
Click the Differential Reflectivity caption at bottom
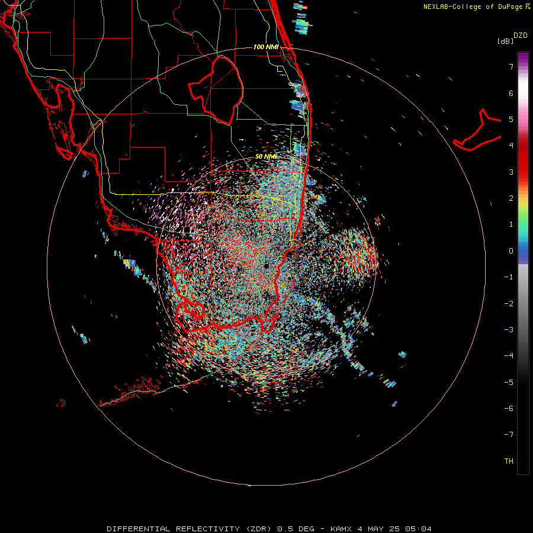(x=269, y=529)
